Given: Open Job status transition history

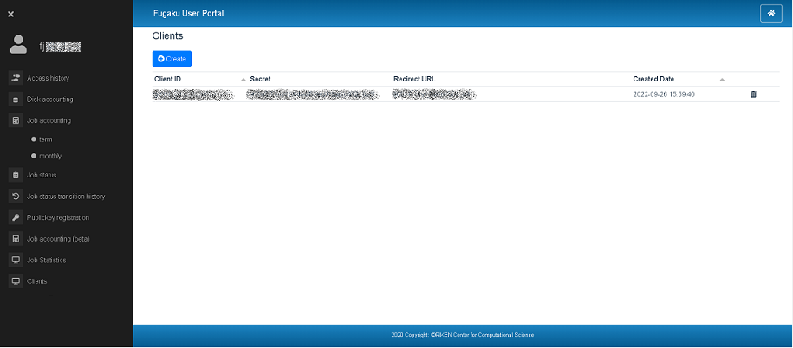Looking at the screenshot, I should click(x=65, y=197).
